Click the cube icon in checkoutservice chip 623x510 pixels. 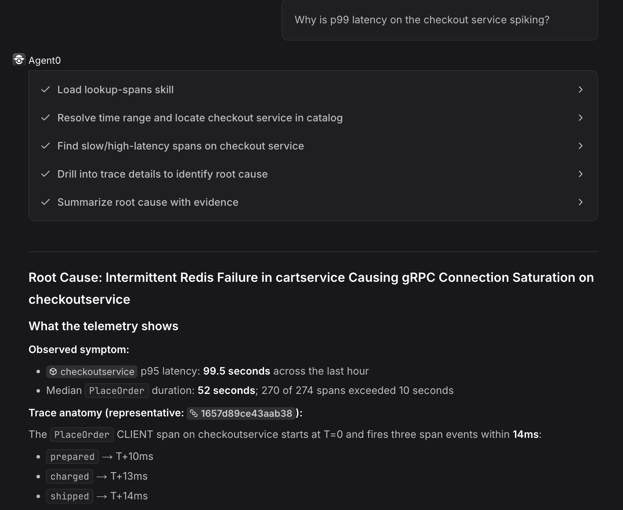(53, 372)
